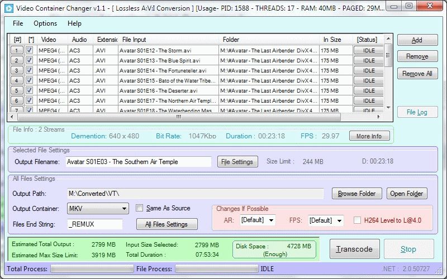Viewport: 447px width, 279px height.
Task: Open the Output Container MKV dropdown
Action: click(98, 208)
